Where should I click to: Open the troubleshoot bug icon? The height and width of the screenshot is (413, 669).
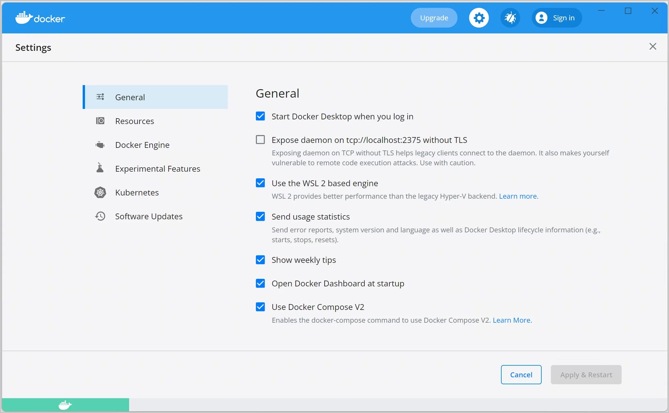pos(510,18)
